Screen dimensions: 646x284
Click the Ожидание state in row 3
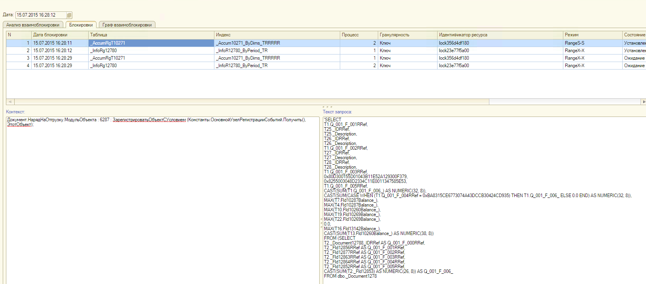coord(634,58)
